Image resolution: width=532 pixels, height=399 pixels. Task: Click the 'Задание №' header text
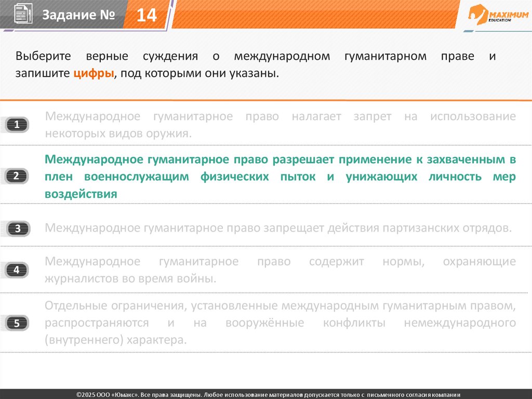tap(78, 15)
